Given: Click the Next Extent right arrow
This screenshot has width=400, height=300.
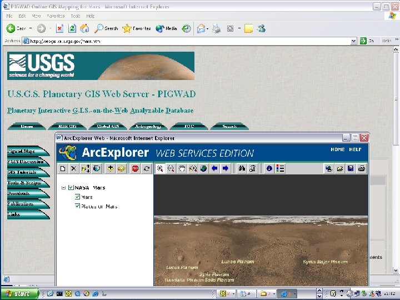Looking at the screenshot, I should click(226, 168).
